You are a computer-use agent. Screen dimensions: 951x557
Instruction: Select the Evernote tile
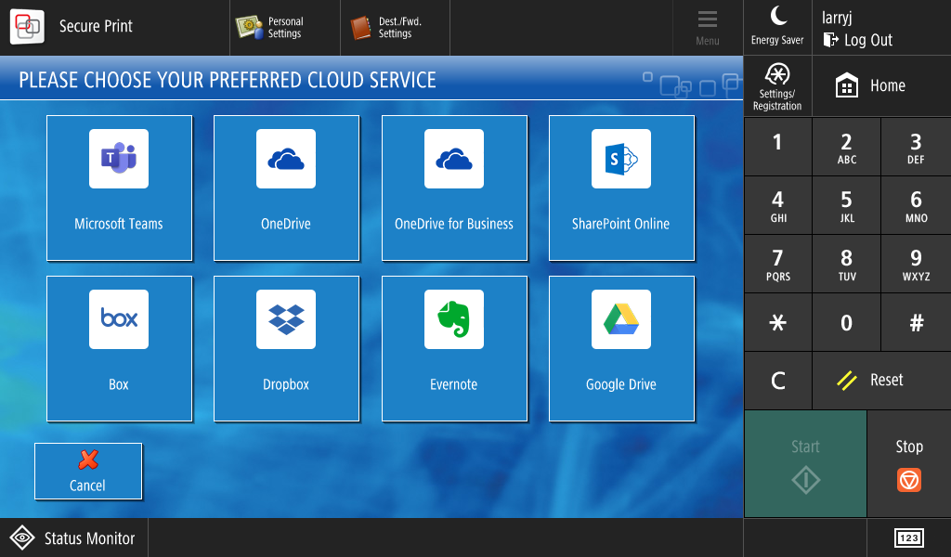[454, 348]
